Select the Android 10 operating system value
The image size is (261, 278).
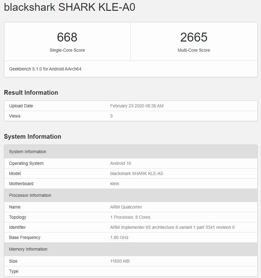coord(121,163)
